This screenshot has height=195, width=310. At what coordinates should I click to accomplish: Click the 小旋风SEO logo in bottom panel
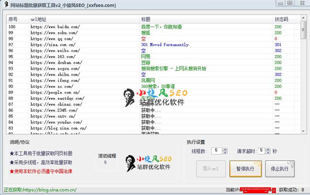click(x=149, y=163)
